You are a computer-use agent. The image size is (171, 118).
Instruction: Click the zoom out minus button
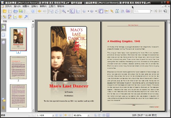coord(84,11)
